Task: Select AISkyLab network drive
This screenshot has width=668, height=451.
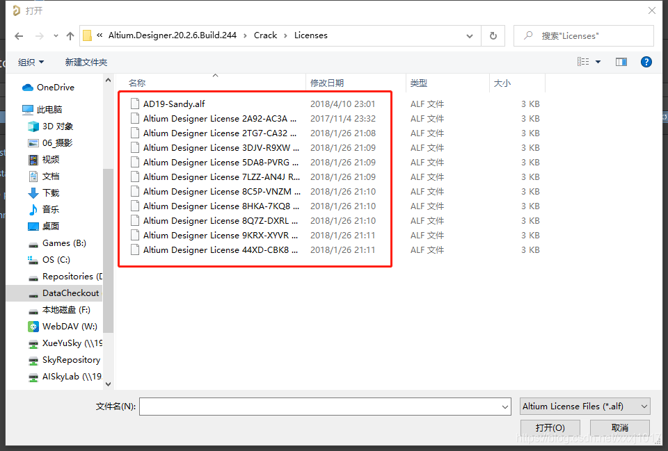Action: click(65, 377)
